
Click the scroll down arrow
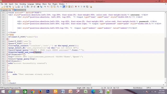165,83
